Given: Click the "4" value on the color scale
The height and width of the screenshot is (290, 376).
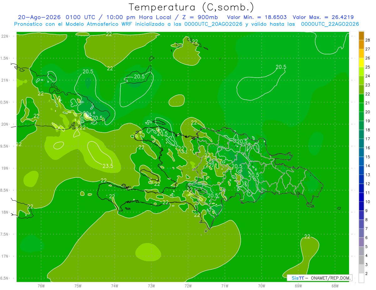Looking at the screenshot, I should coord(367,256).
